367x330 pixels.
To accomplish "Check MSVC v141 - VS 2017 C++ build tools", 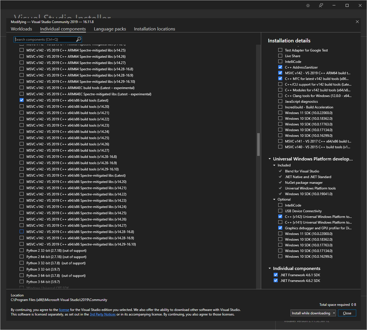I will pos(280,141).
